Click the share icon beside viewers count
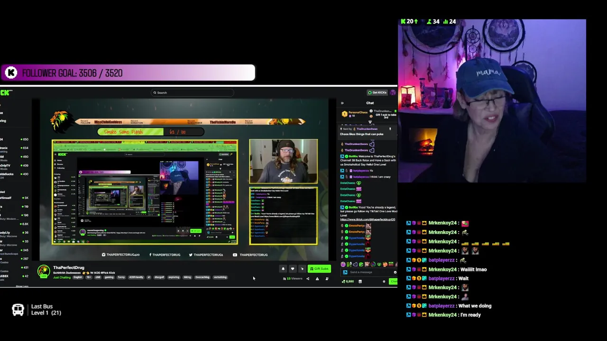The height and width of the screenshot is (341, 607). [308, 278]
